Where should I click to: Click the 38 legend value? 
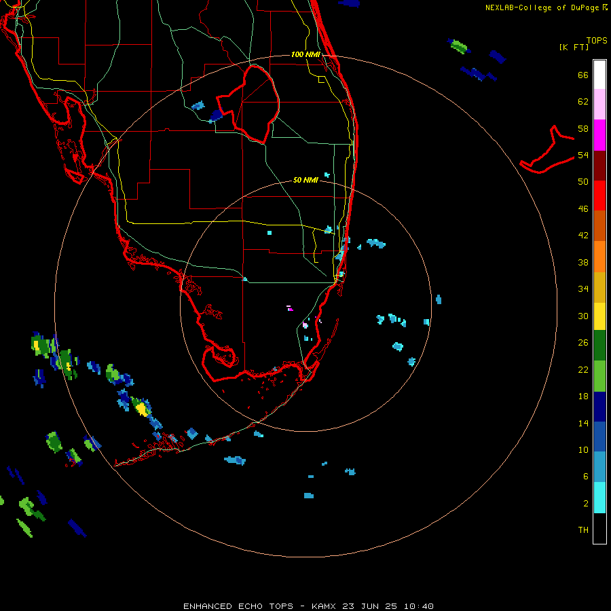(583, 262)
